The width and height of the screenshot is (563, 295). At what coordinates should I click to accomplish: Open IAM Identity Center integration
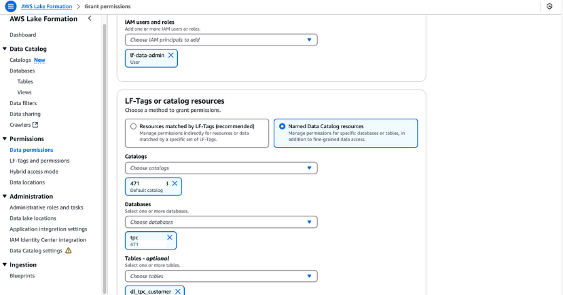48,240
